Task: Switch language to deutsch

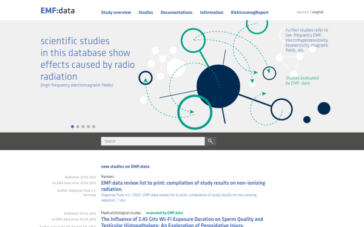Action: pos(303,12)
